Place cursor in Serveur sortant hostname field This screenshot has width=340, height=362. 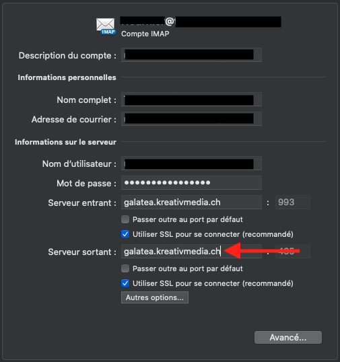point(191,252)
